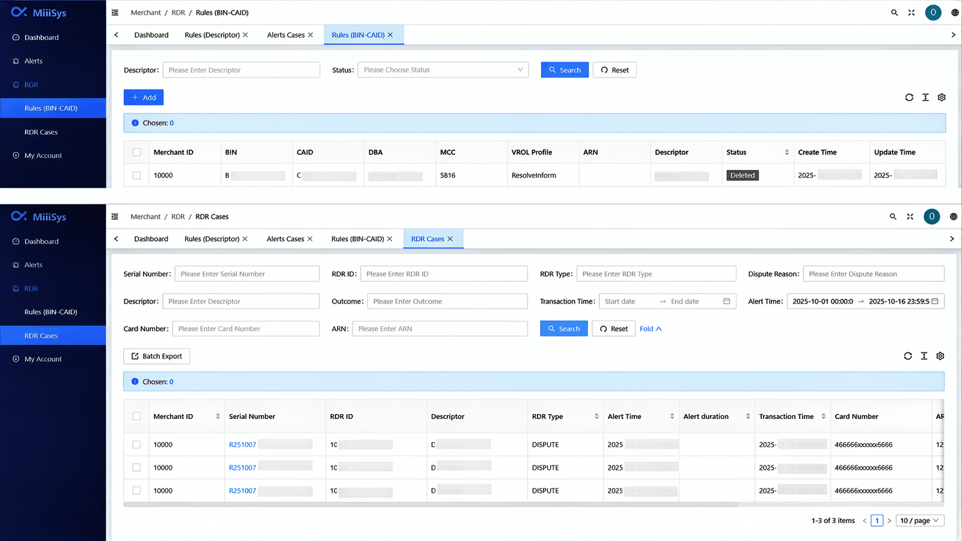Collapse sidebar via hamburger icon on Rules (BIN-CAID) page
This screenshot has width=962, height=541.
point(115,13)
